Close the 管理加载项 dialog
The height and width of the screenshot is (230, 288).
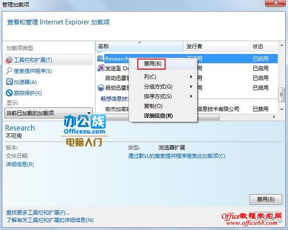(275, 3)
